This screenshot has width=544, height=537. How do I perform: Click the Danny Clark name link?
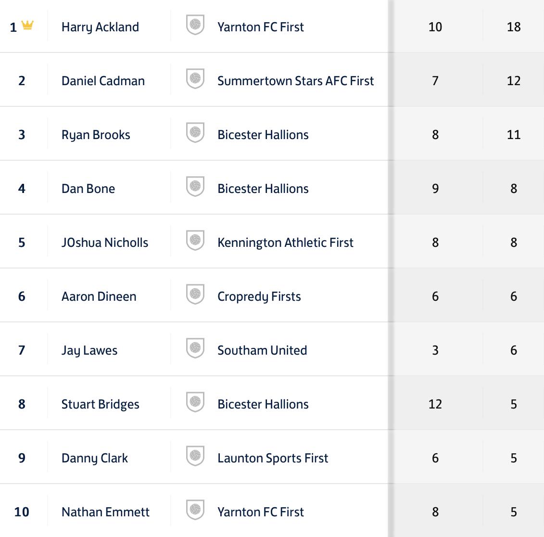point(95,458)
